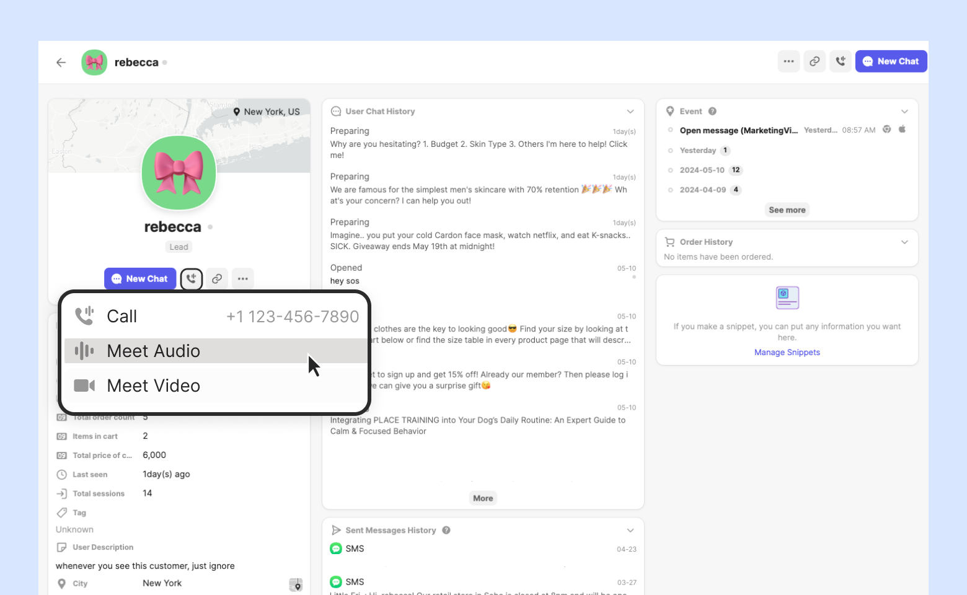Select Call from the call menu
Image resolution: width=967 pixels, height=595 pixels.
216,316
